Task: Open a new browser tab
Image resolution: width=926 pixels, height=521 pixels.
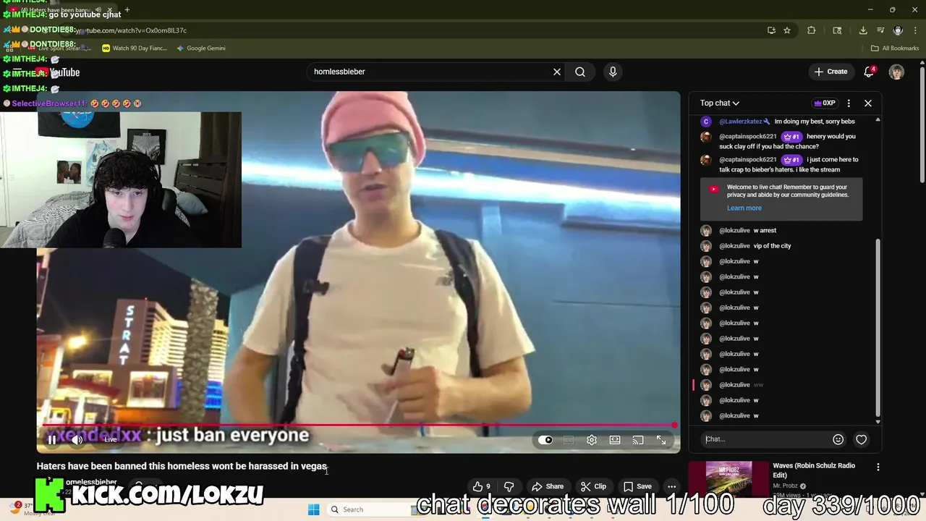Action: [127, 10]
